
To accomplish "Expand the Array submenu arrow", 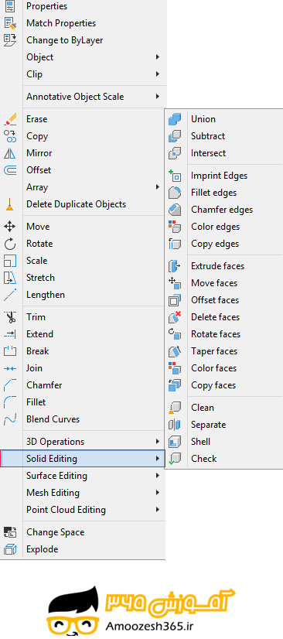I will click(158, 187).
